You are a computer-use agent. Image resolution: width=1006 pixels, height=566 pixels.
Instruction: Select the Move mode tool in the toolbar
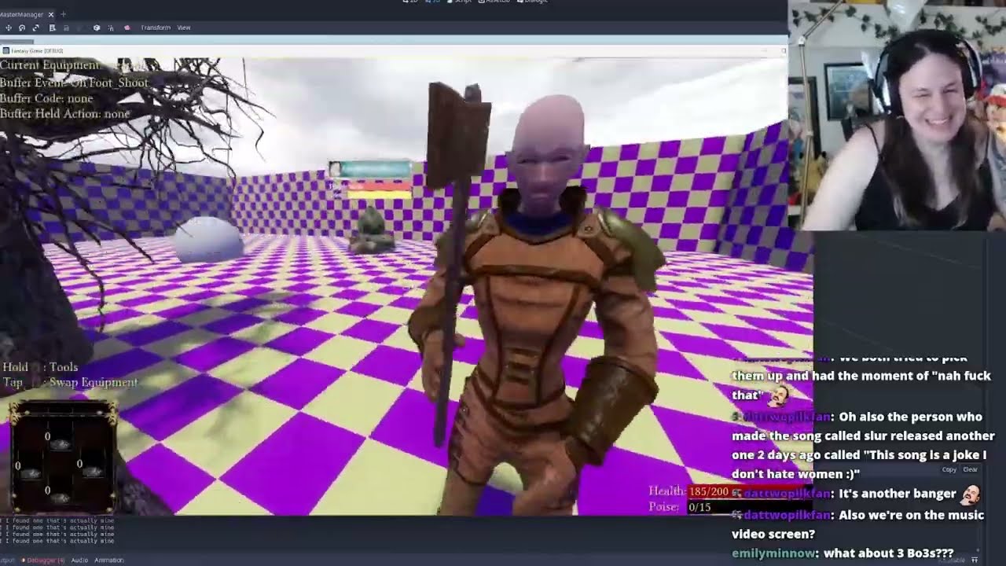[x=8, y=28]
